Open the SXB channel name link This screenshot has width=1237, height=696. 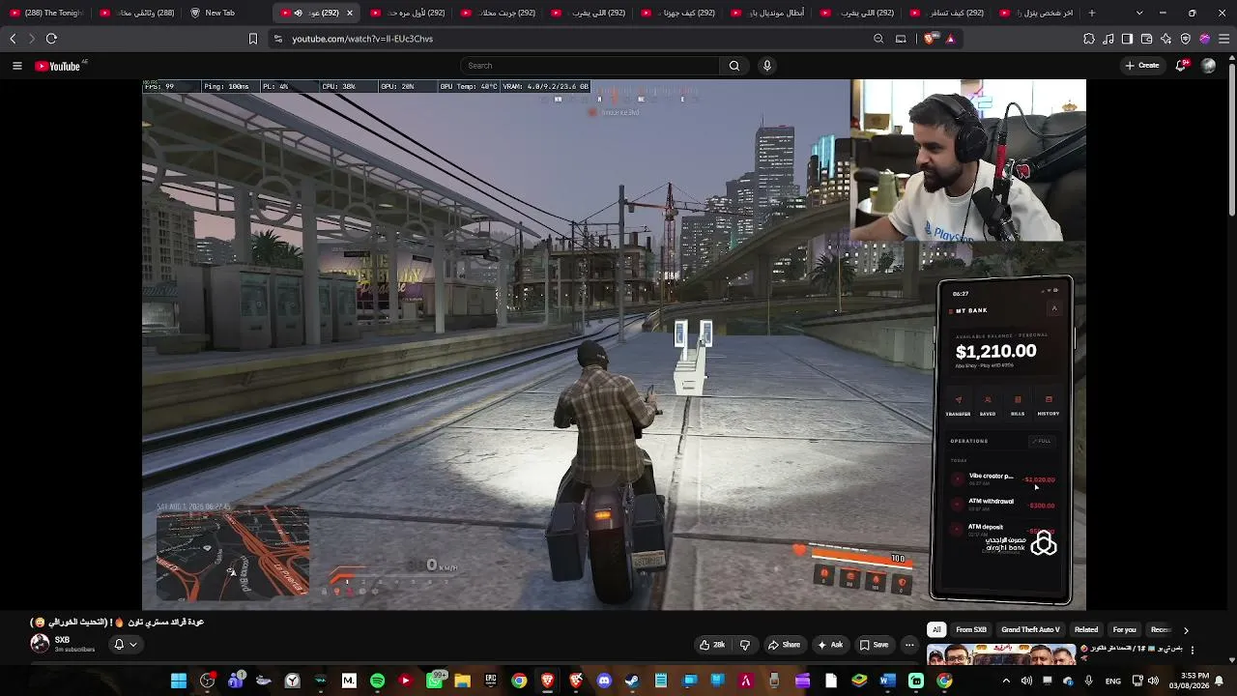coord(62,640)
